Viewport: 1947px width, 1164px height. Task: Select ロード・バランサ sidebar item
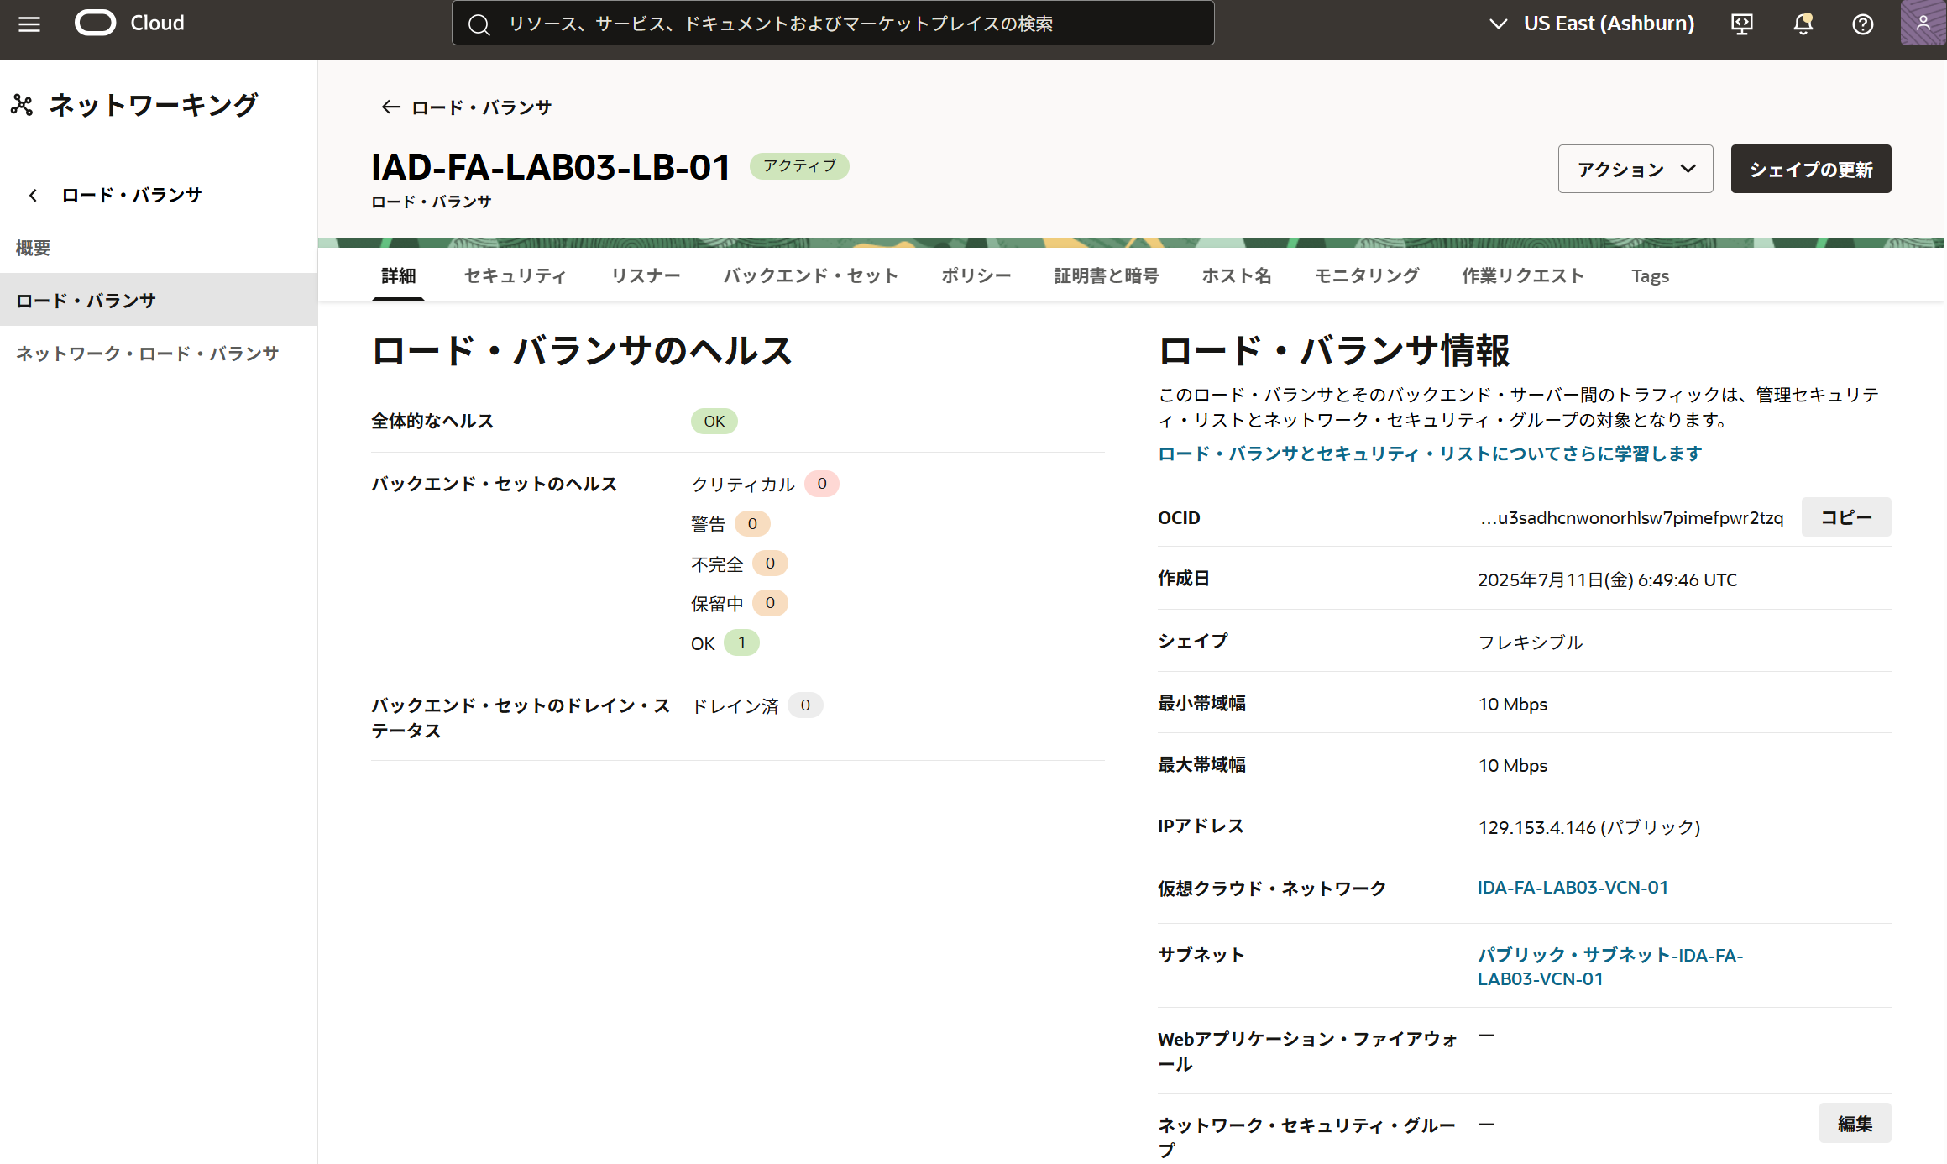click(159, 300)
